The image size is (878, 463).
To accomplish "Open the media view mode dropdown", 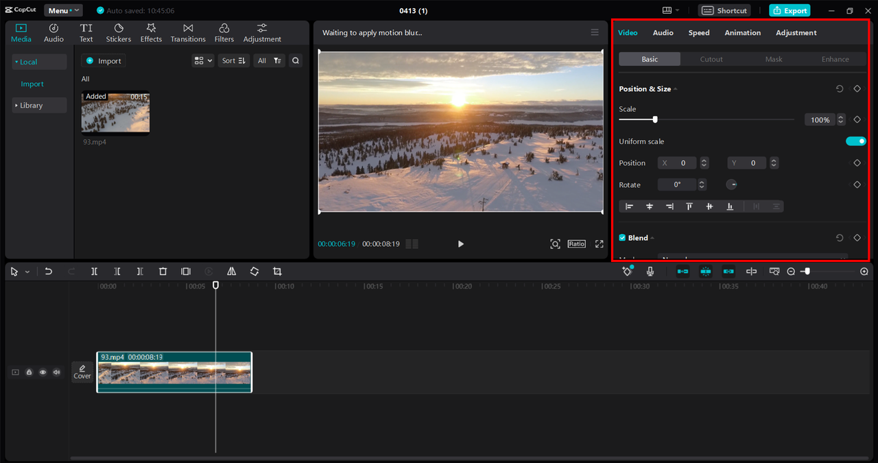I will [203, 61].
